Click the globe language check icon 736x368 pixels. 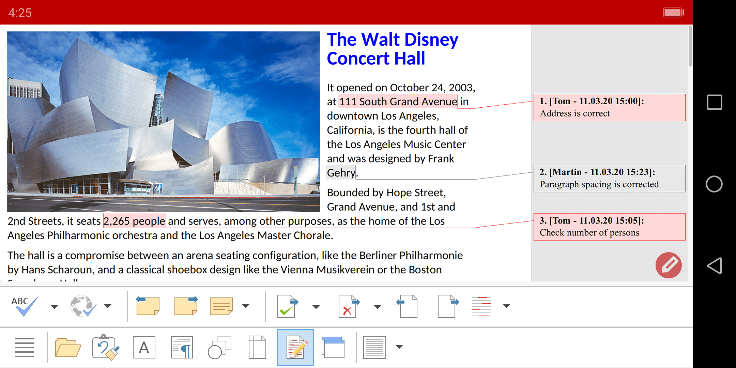82,306
